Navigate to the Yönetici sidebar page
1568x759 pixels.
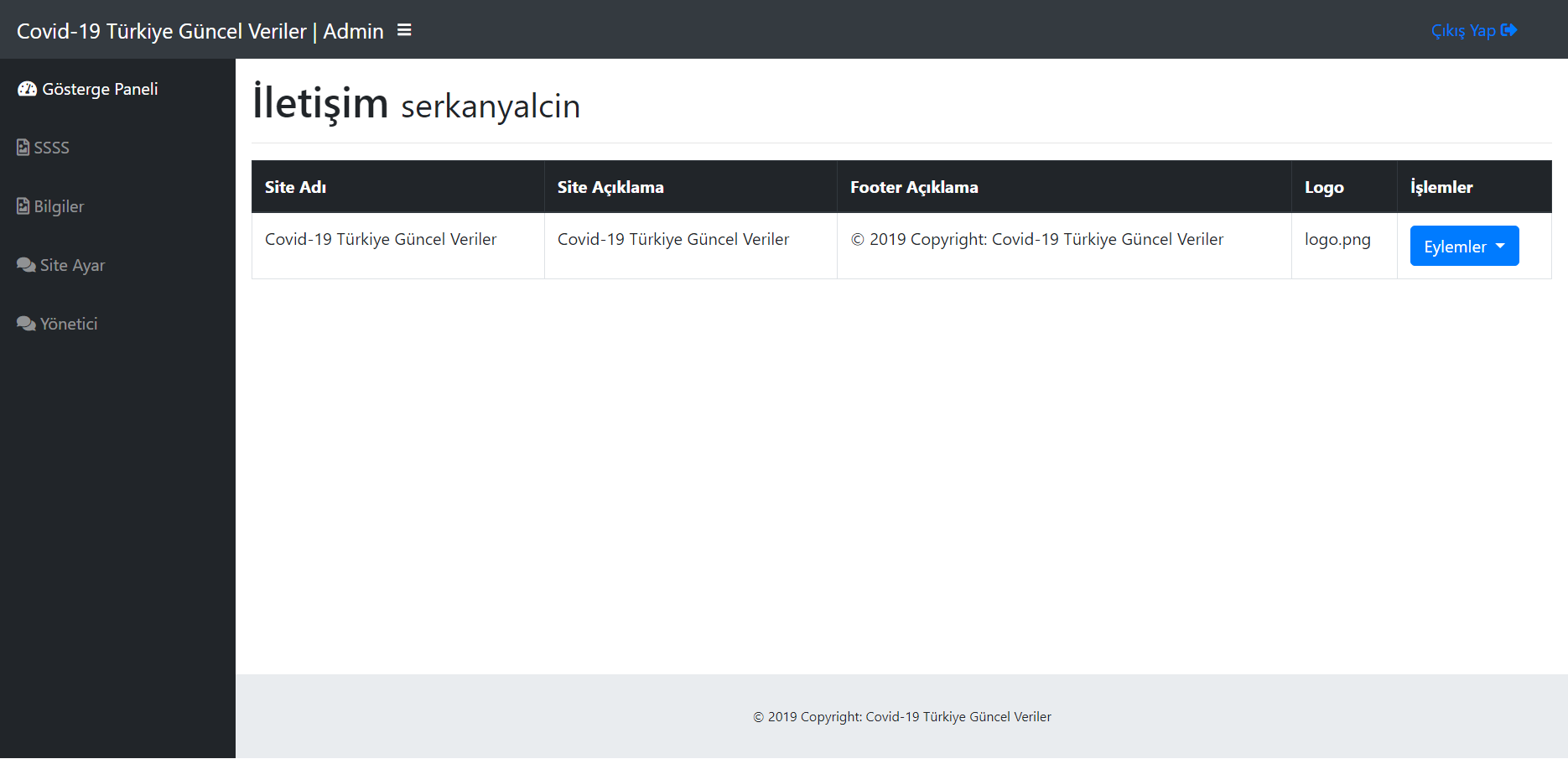(x=69, y=324)
